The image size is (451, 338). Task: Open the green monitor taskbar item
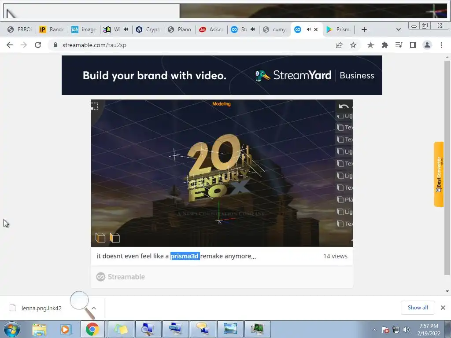(x=257, y=329)
